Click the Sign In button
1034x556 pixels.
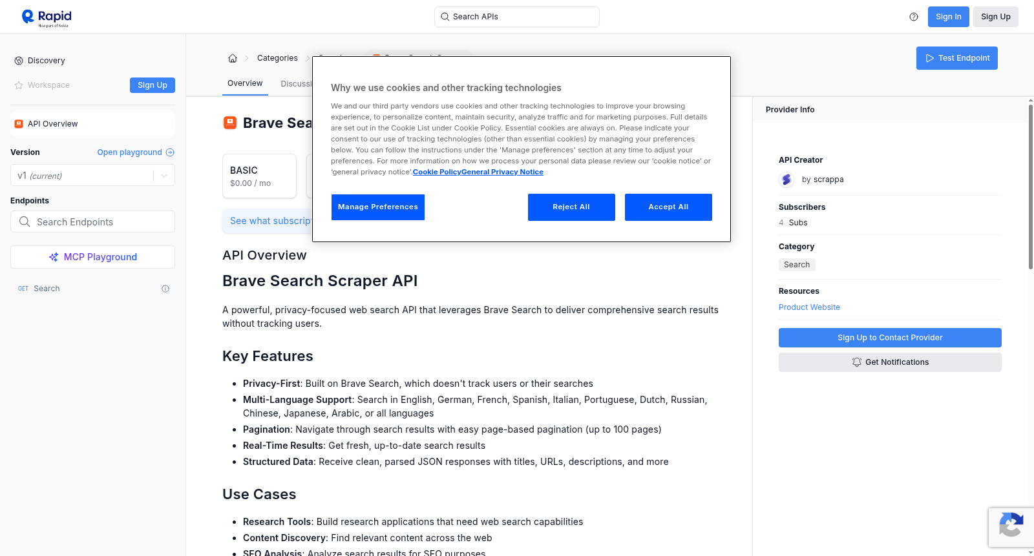coord(949,17)
